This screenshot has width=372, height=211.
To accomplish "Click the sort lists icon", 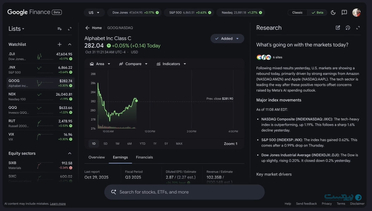I will click(60, 29).
